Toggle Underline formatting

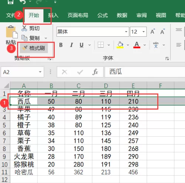tap(81, 45)
